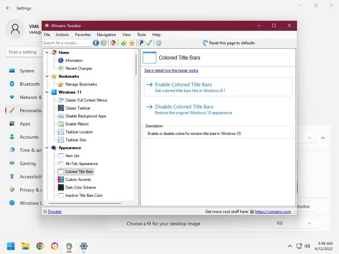The width and height of the screenshot is (339, 254).
Task: Click the volume icon in system tray
Action: [x=307, y=246]
